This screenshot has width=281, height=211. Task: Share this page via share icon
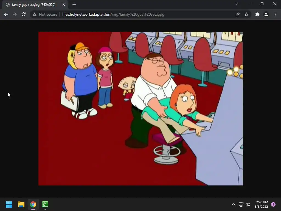[x=238, y=14]
